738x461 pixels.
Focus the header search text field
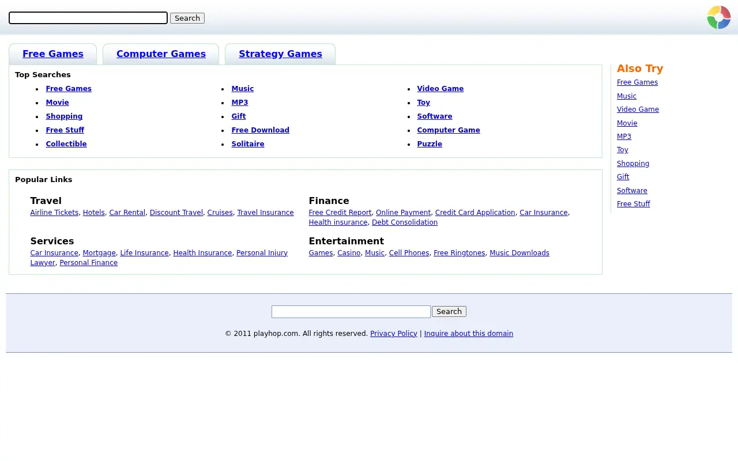pyautogui.click(x=88, y=18)
